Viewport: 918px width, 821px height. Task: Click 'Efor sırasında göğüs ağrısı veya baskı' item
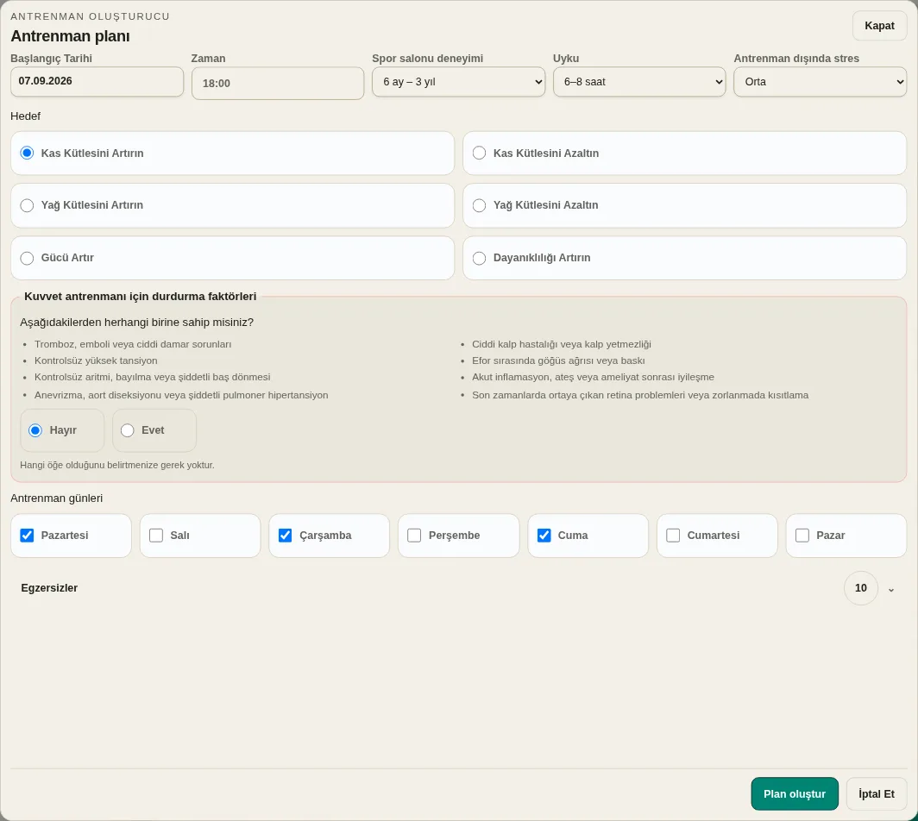tap(558, 360)
